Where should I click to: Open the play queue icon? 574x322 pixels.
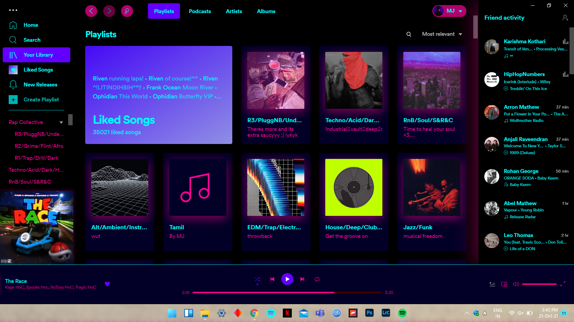tap(492, 284)
